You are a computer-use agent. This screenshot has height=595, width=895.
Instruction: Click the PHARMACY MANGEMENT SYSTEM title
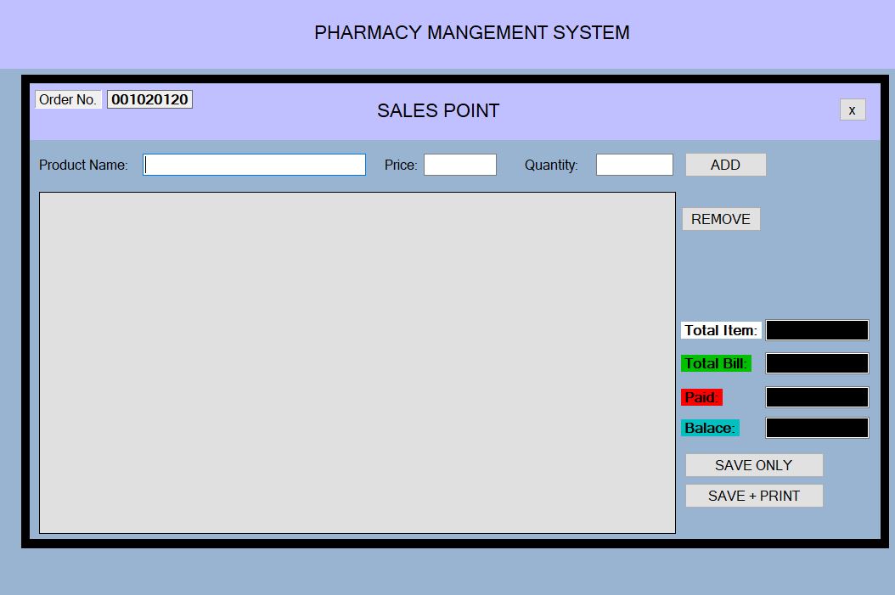click(x=472, y=32)
